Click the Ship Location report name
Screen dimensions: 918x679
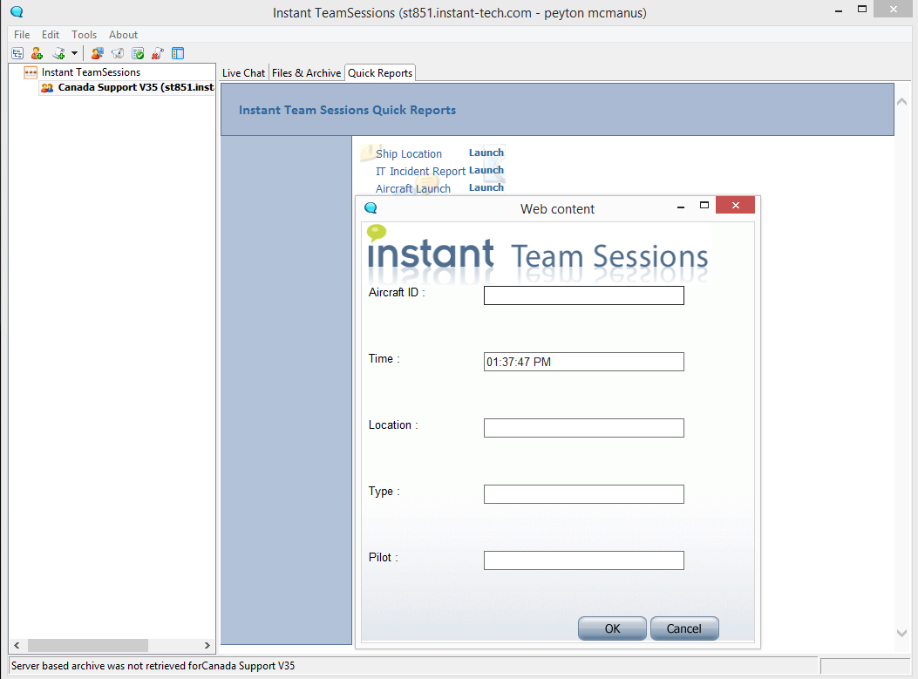[x=409, y=154]
